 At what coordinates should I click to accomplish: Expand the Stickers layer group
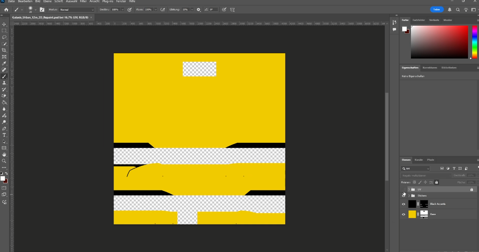coord(409,196)
